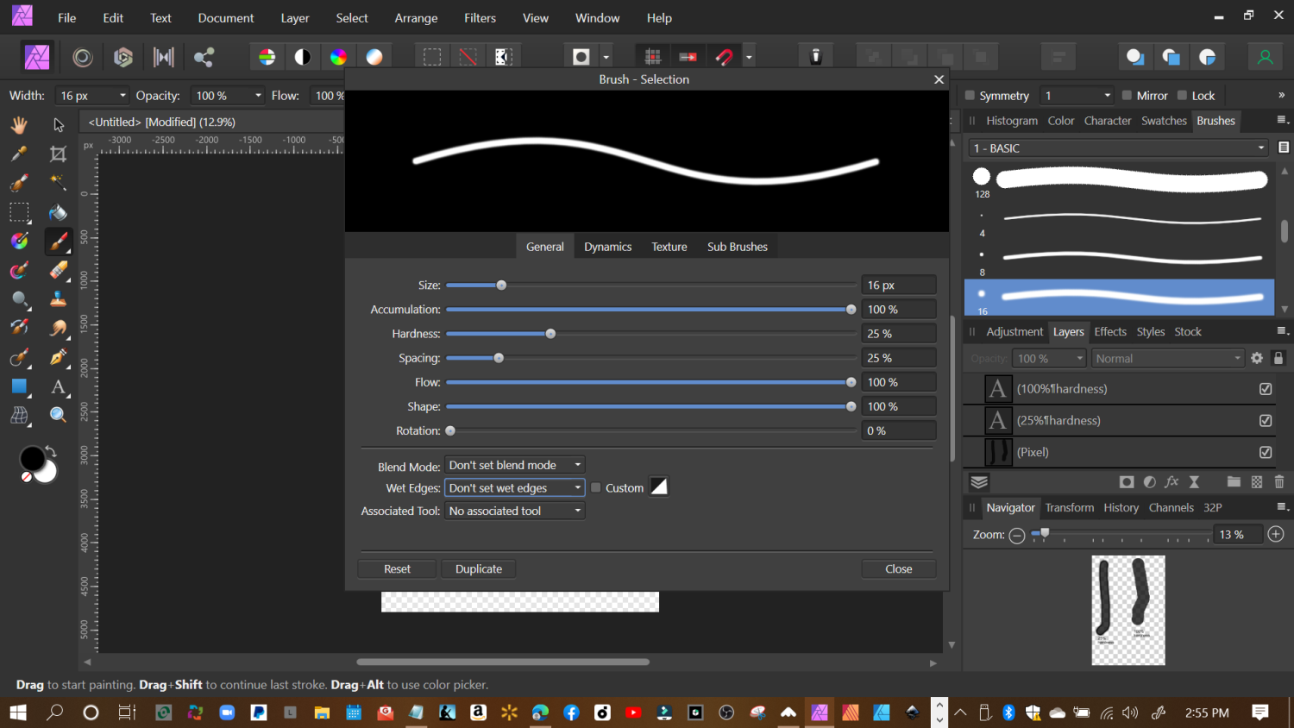Select the Zoom tool magnifier
The image size is (1294, 728).
pos(58,415)
